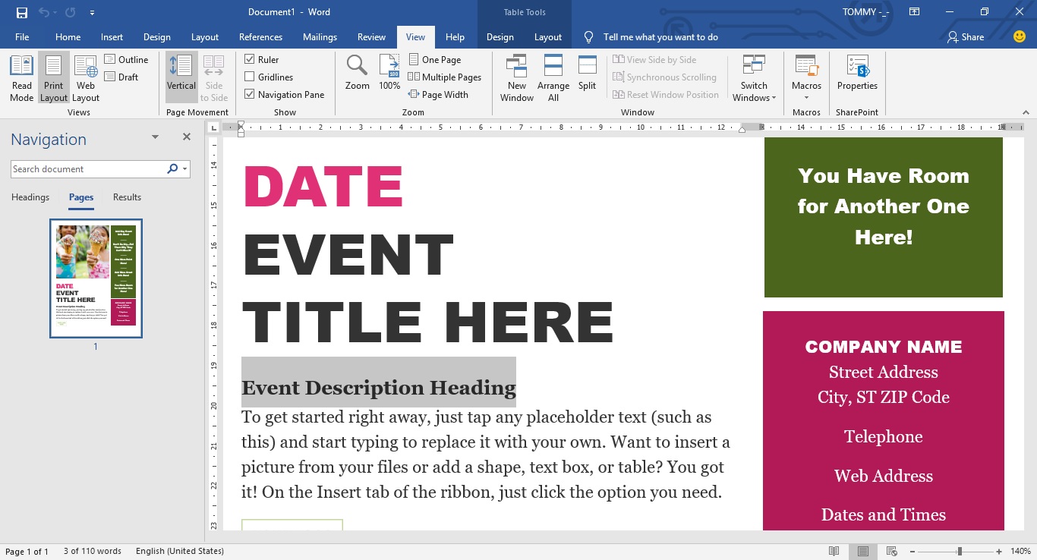The image size is (1037, 560).
Task: Click the One Page zoom option
Action: point(435,59)
